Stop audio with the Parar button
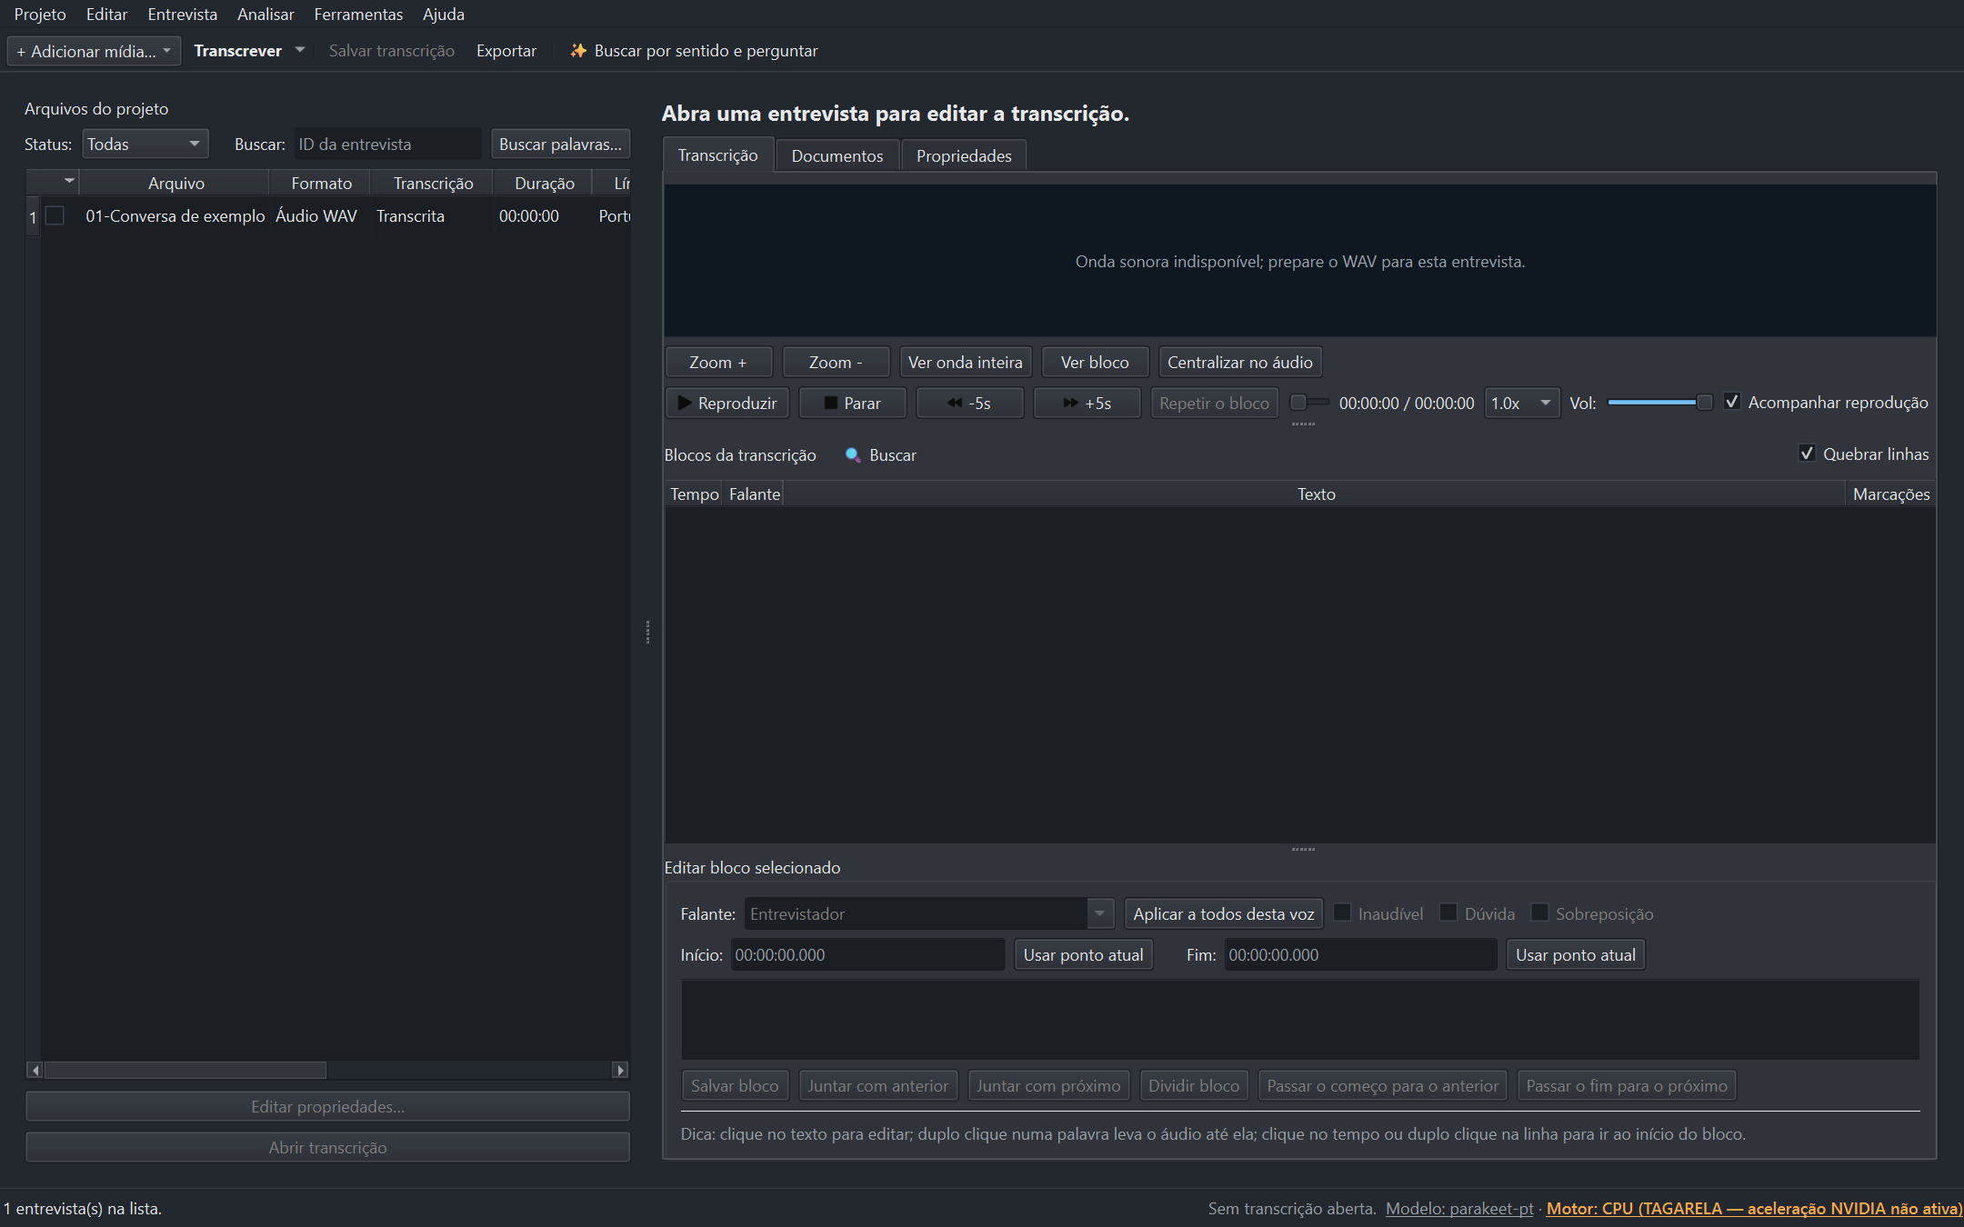 pyautogui.click(x=852, y=403)
